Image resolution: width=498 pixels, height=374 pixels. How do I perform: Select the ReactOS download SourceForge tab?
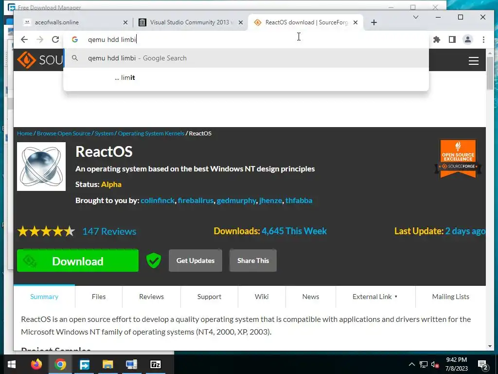305,22
